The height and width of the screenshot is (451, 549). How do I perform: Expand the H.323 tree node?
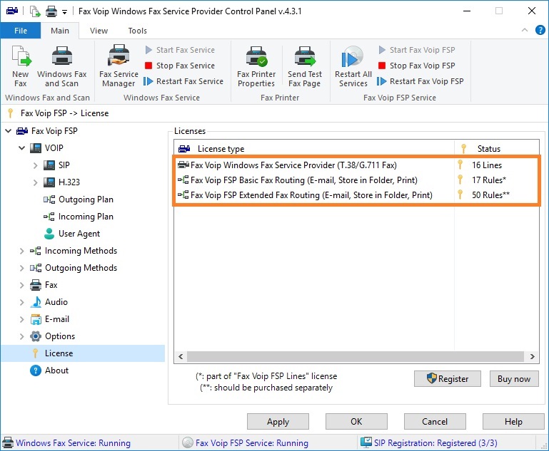point(35,182)
